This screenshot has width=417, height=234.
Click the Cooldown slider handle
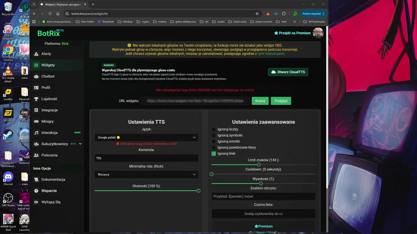pyautogui.click(x=211, y=174)
